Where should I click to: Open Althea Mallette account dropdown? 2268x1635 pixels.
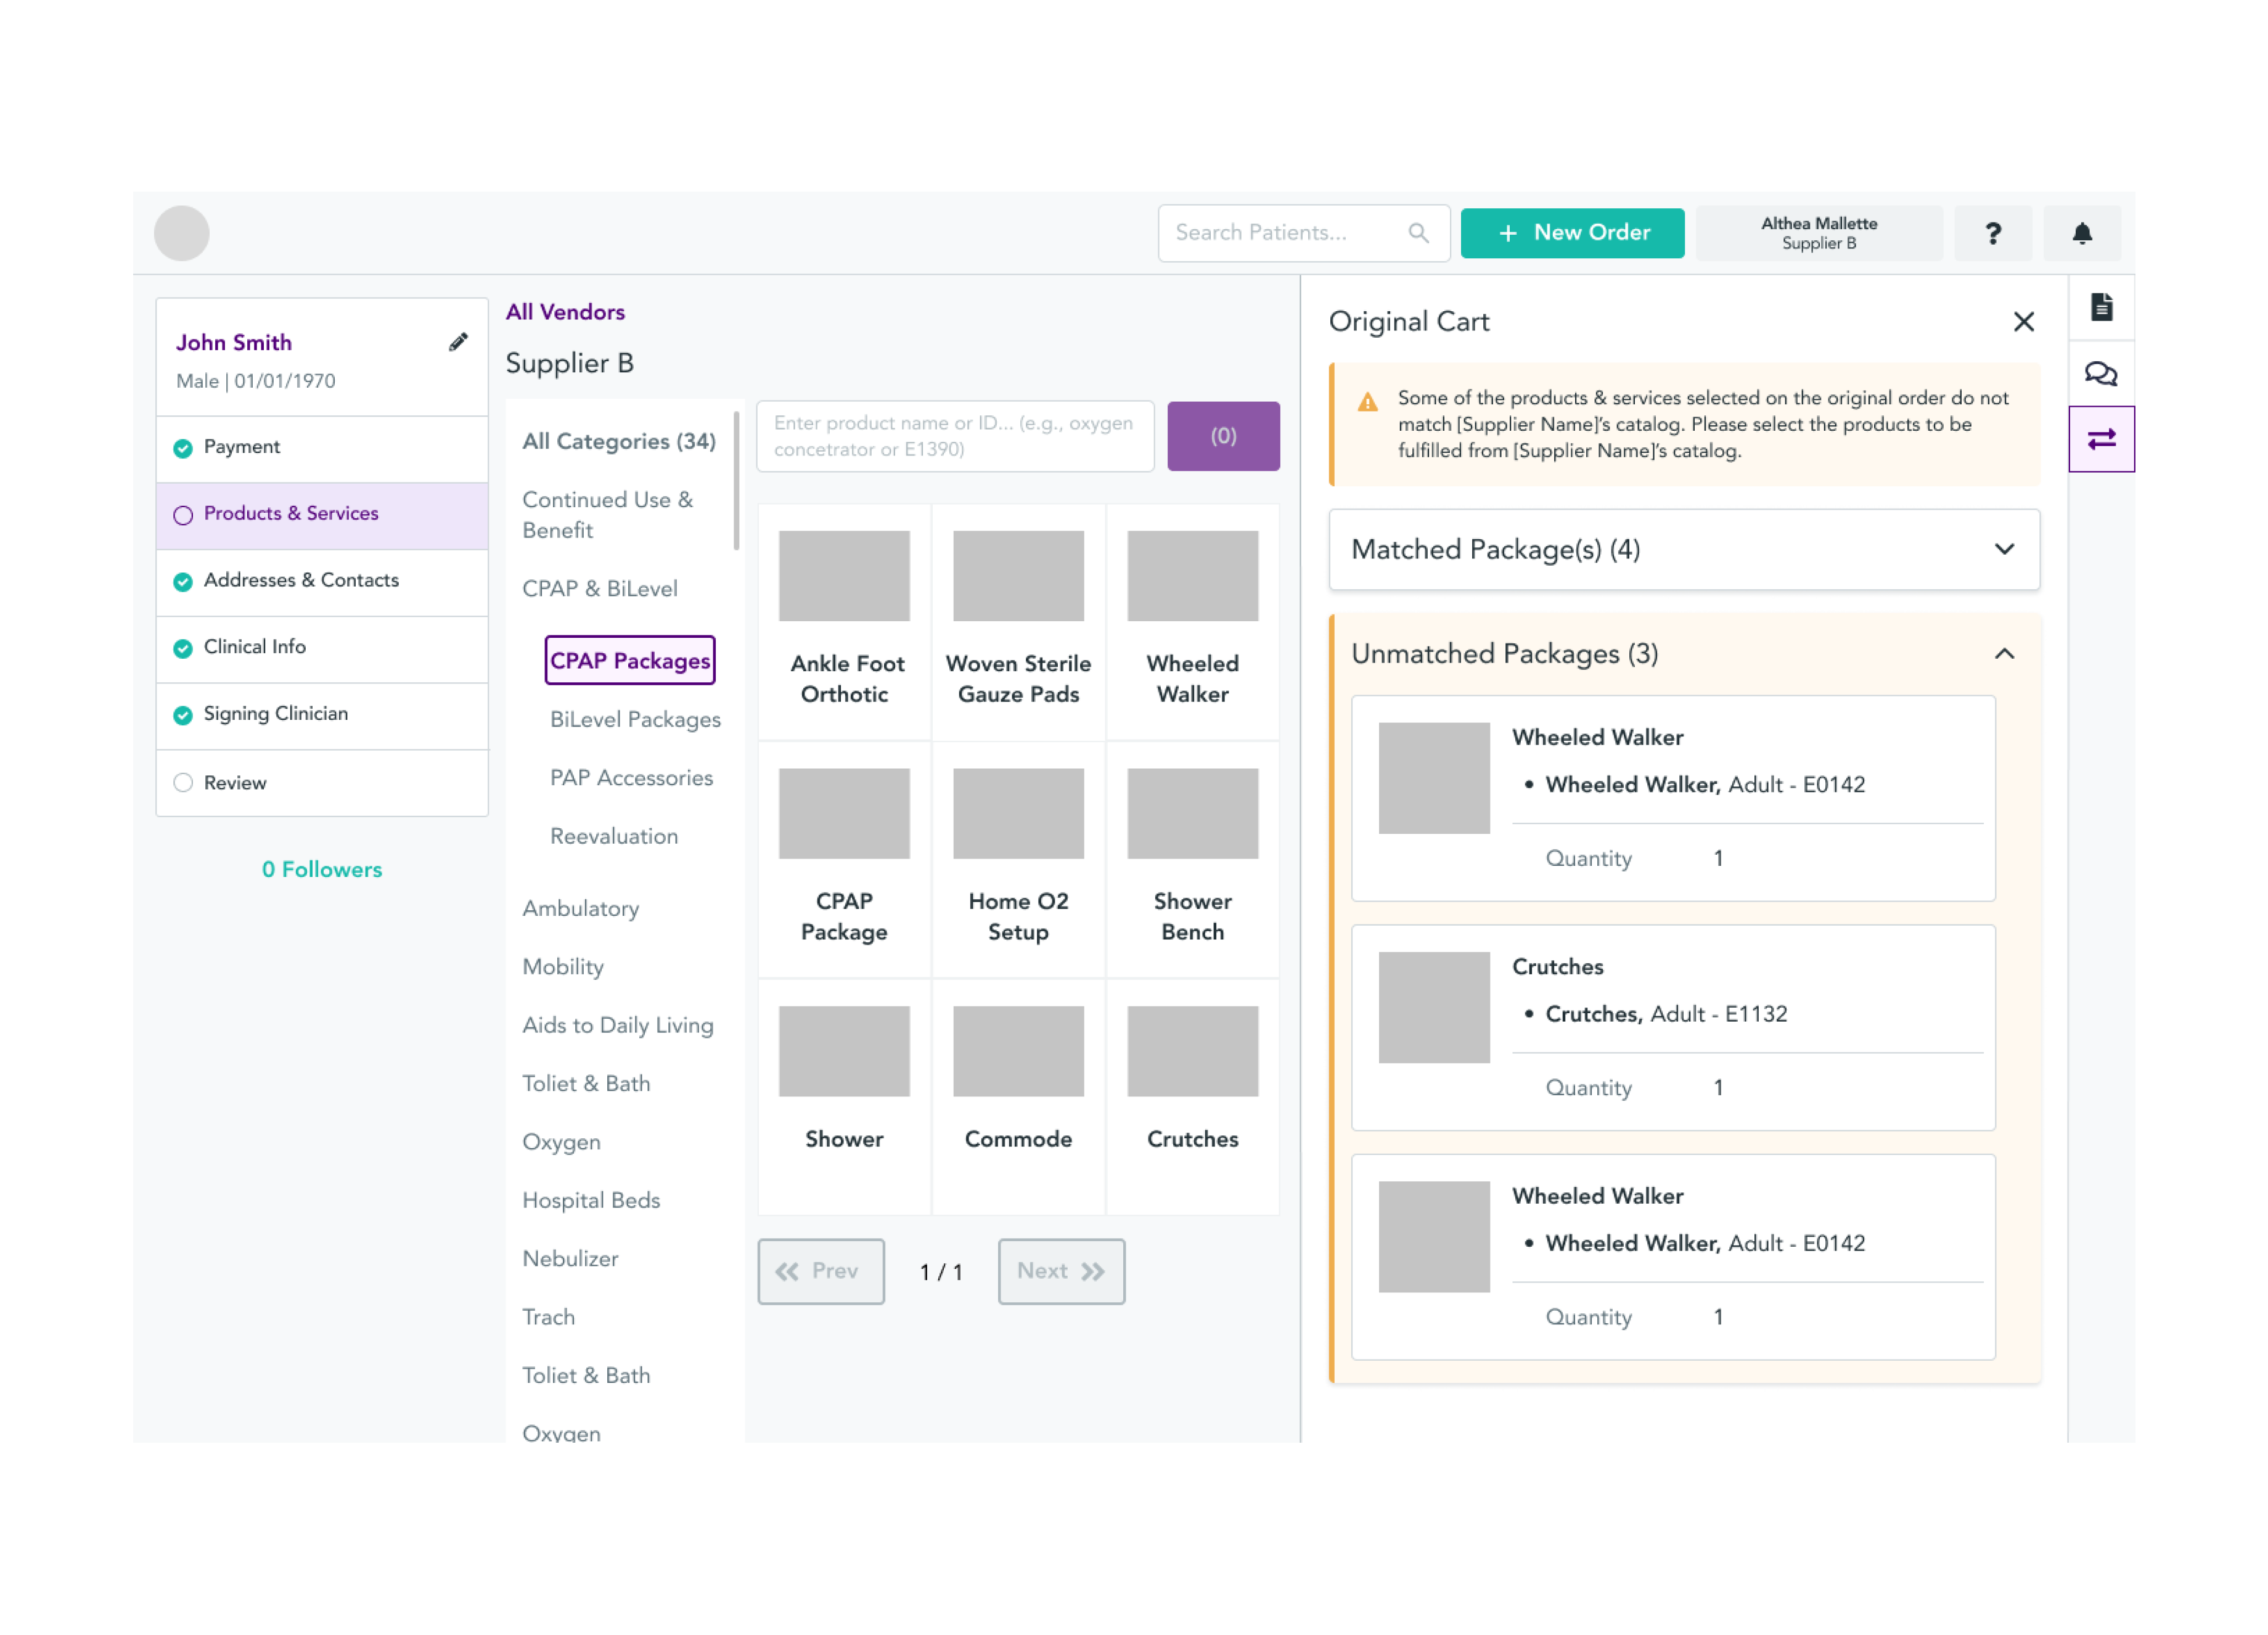[1819, 233]
